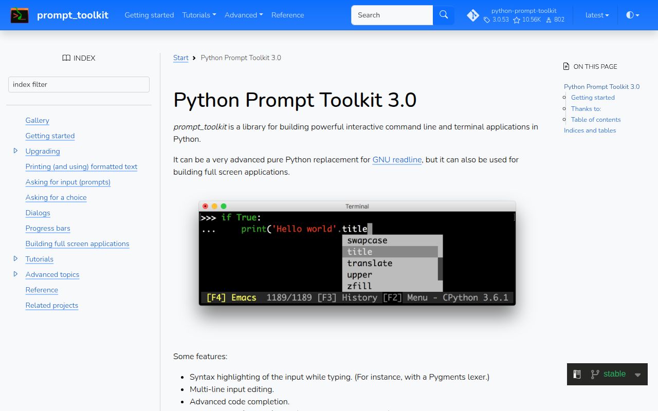The width and height of the screenshot is (658, 411).
Task: Open the latest version dropdown
Action: click(597, 15)
